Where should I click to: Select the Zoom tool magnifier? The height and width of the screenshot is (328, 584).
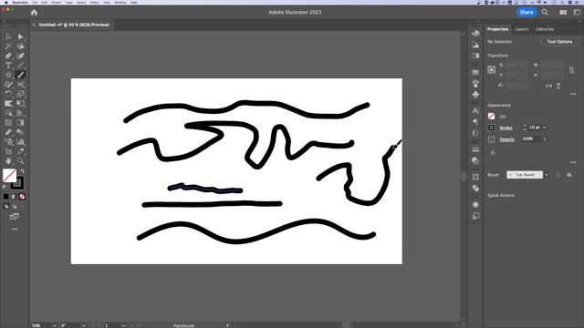20,161
